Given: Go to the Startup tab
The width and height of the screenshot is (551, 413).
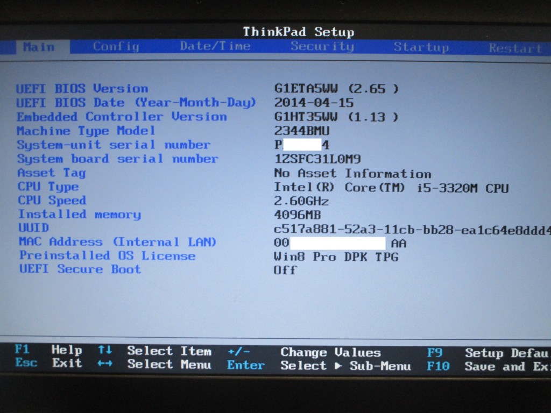Looking at the screenshot, I should click(x=421, y=47).
